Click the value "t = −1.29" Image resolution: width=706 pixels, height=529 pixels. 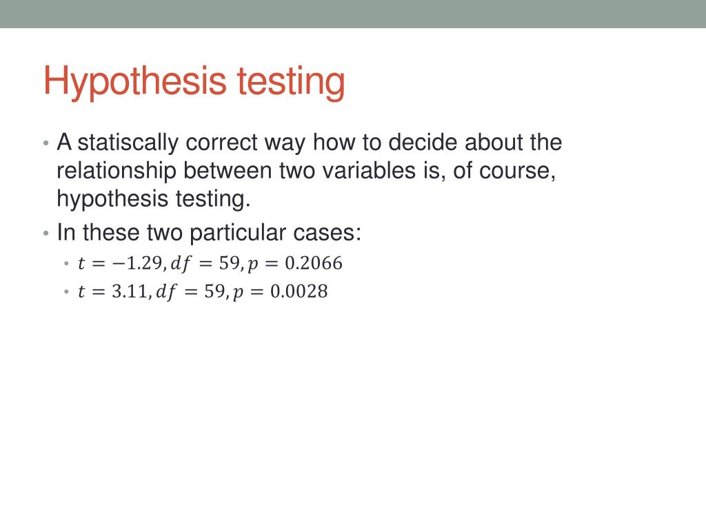point(120,264)
